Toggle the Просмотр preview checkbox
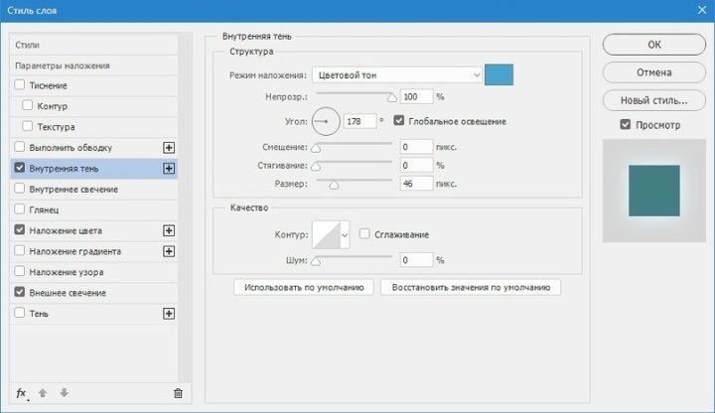The height and width of the screenshot is (413, 715). click(626, 124)
